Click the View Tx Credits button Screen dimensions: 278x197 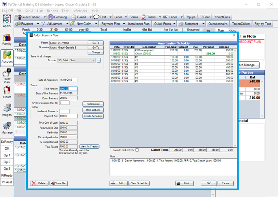pyautogui.click(x=89, y=147)
